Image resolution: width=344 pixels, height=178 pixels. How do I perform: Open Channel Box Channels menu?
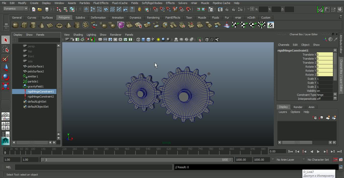284,45
